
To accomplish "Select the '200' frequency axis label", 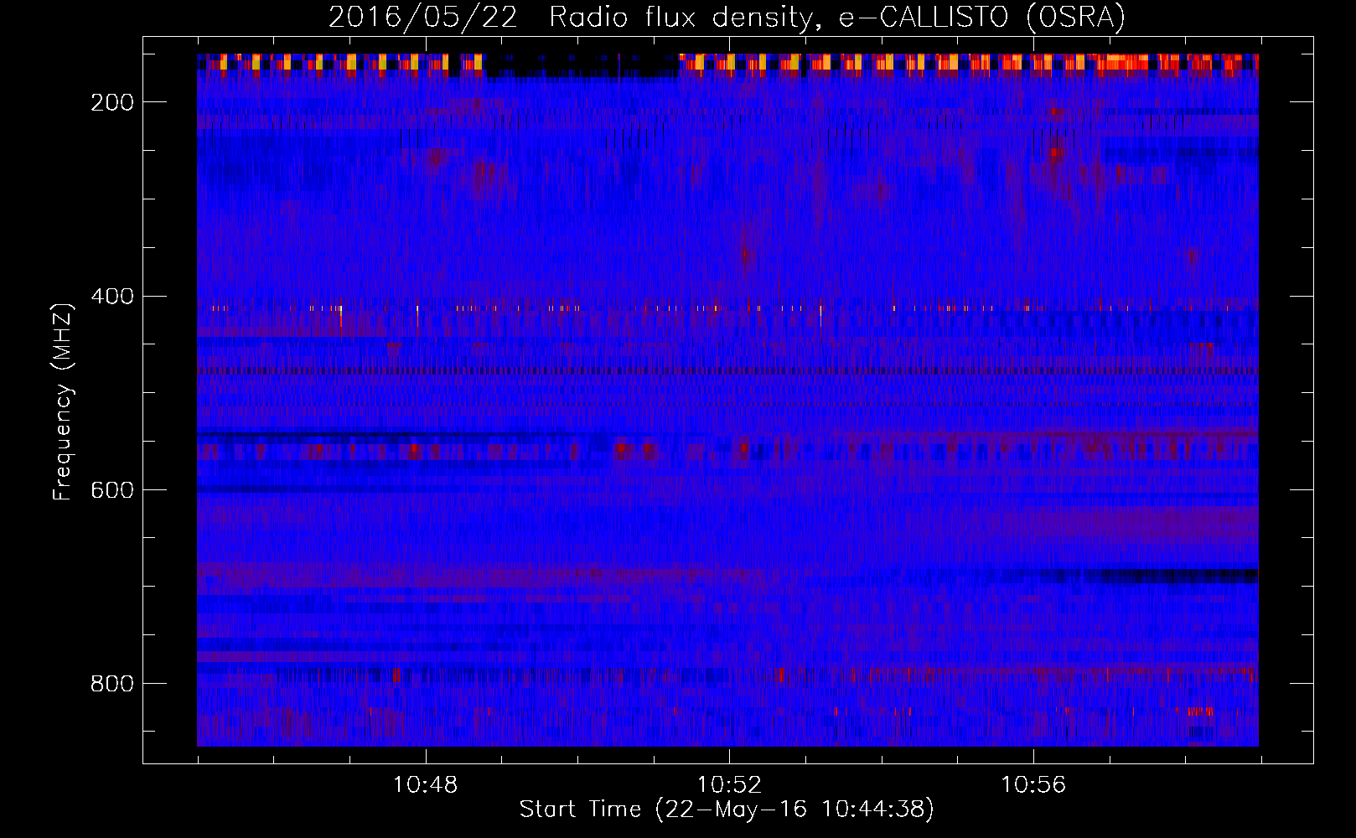I will pos(111,102).
